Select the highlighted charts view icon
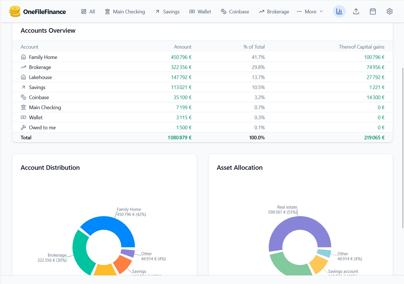 tap(339, 11)
